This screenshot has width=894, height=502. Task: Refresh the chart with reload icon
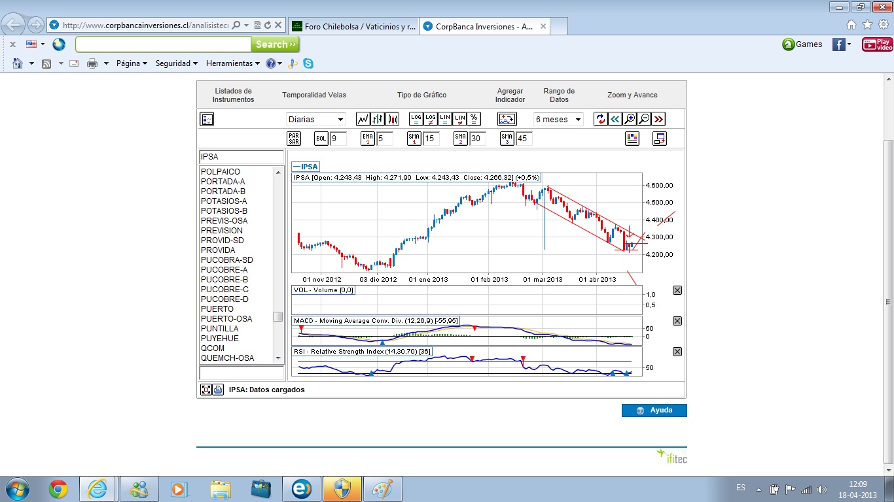(x=601, y=119)
